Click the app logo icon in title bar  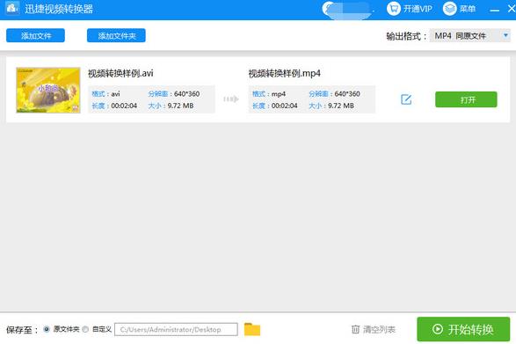pyautogui.click(x=12, y=7)
